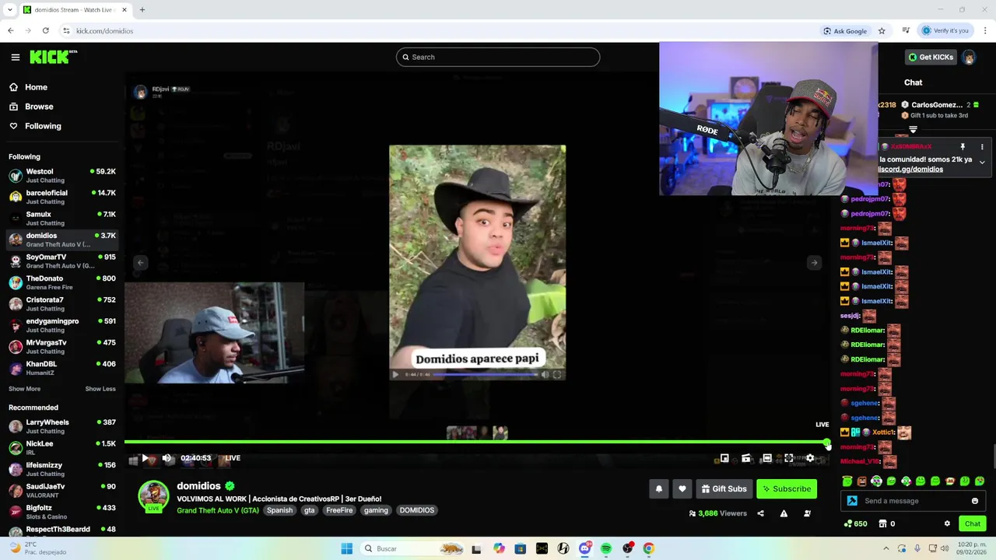Select the gta tag

[310, 510]
